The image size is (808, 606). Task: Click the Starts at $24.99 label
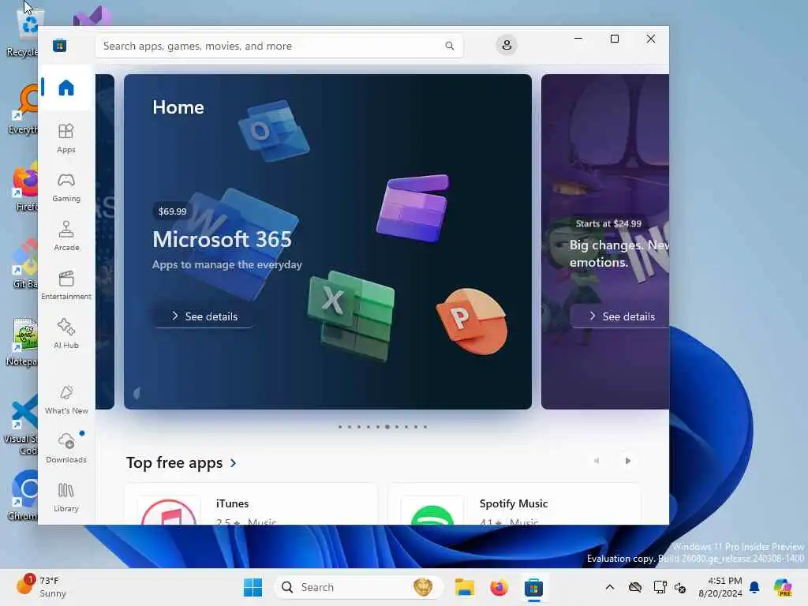click(x=608, y=223)
